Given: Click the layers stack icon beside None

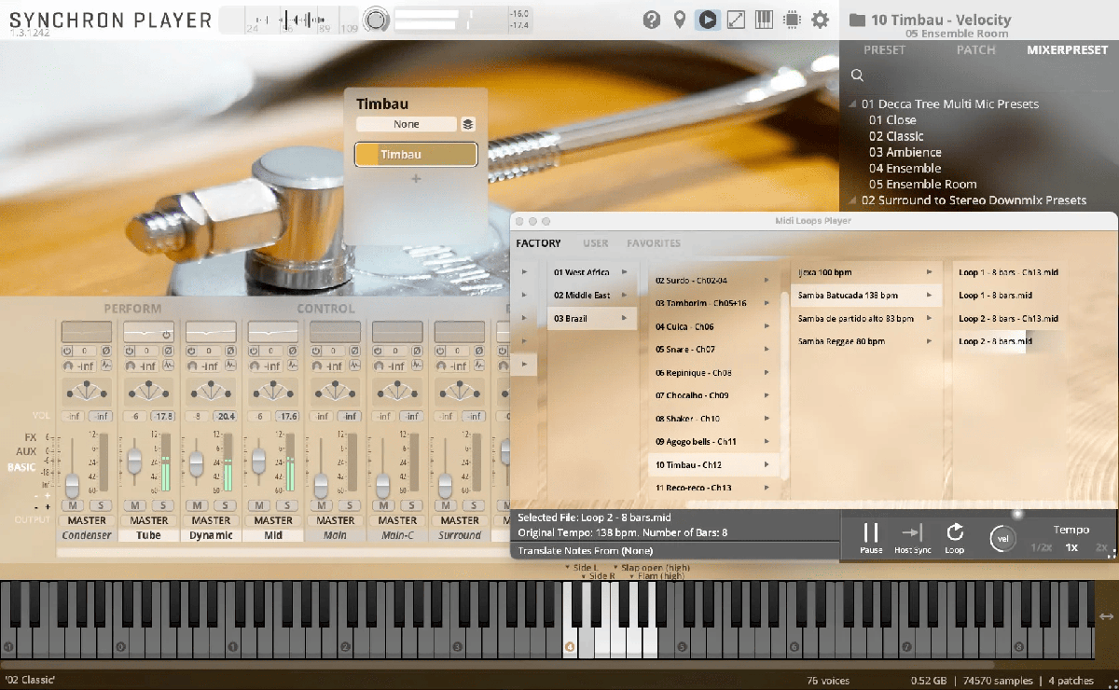Looking at the screenshot, I should [468, 124].
